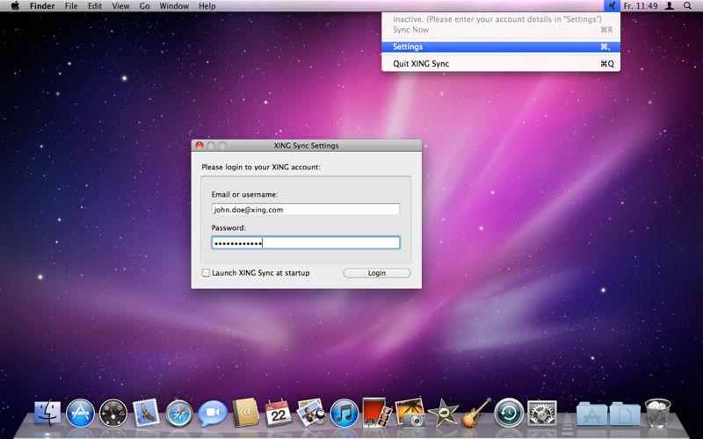Screen dimensions: 703x439
Task: Open the Trash in the Dock
Action: (657, 413)
